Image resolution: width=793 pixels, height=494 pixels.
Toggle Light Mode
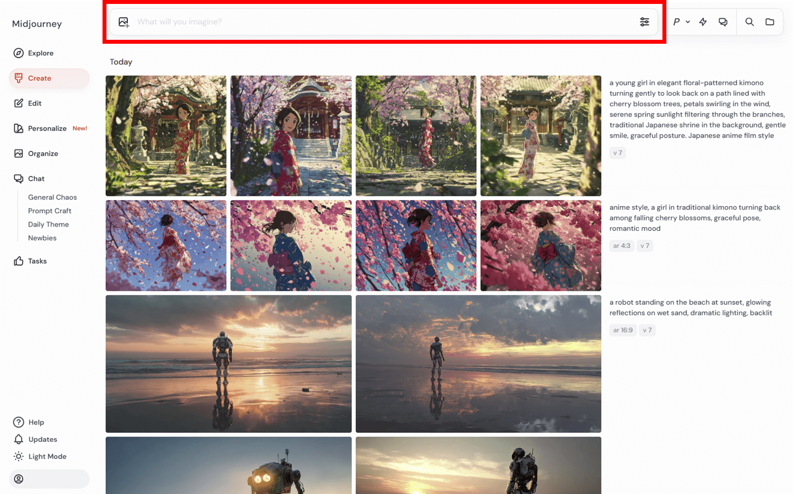tap(47, 456)
